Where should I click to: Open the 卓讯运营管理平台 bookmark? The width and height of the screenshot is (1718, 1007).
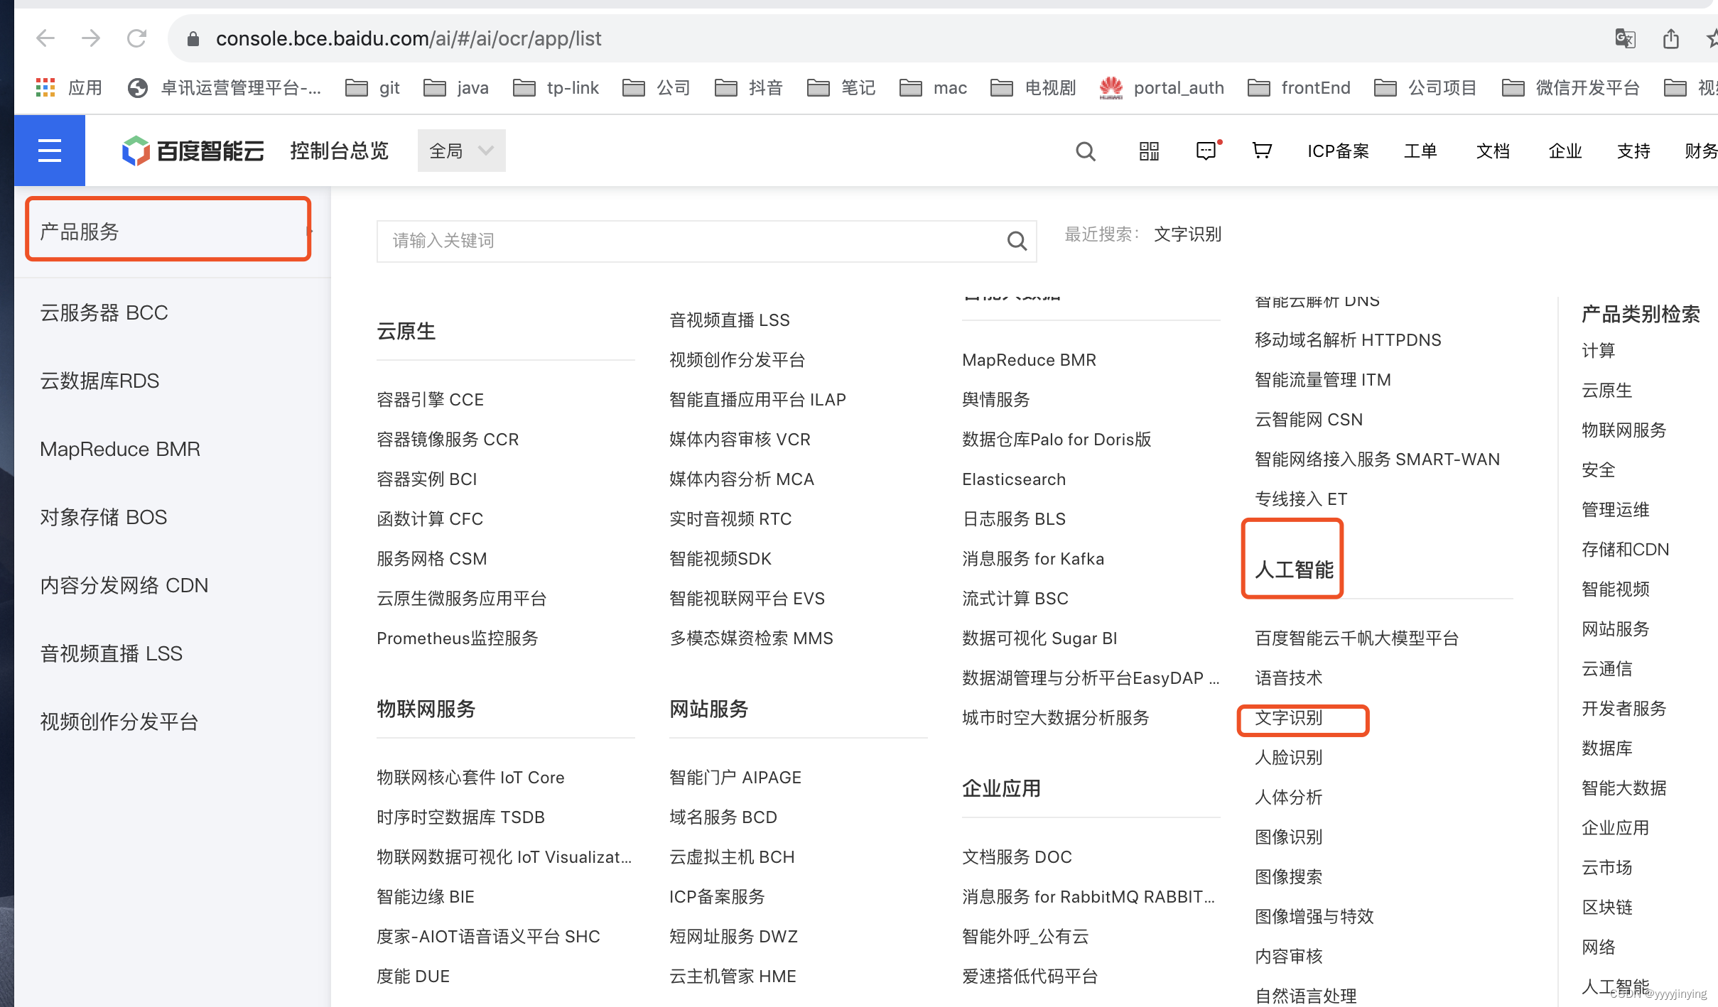(x=225, y=87)
